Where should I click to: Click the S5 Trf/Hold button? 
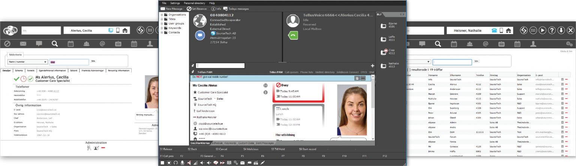click(278, 149)
